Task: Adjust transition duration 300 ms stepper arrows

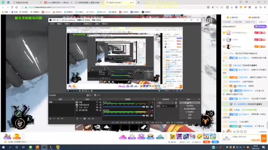Action: coord(177,106)
